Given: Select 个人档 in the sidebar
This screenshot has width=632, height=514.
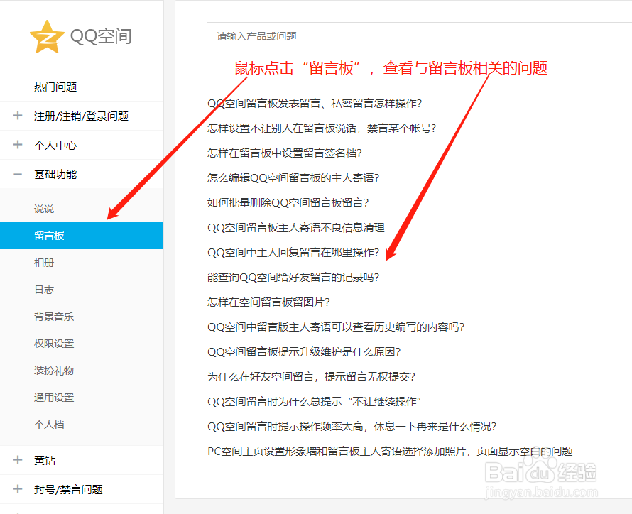Looking at the screenshot, I should pyautogui.click(x=49, y=425).
